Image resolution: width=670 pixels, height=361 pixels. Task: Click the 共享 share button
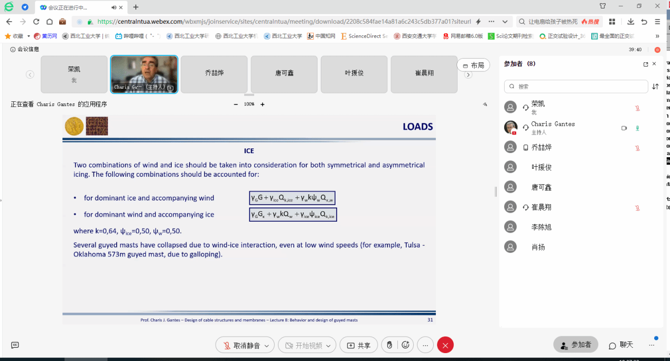click(359, 345)
